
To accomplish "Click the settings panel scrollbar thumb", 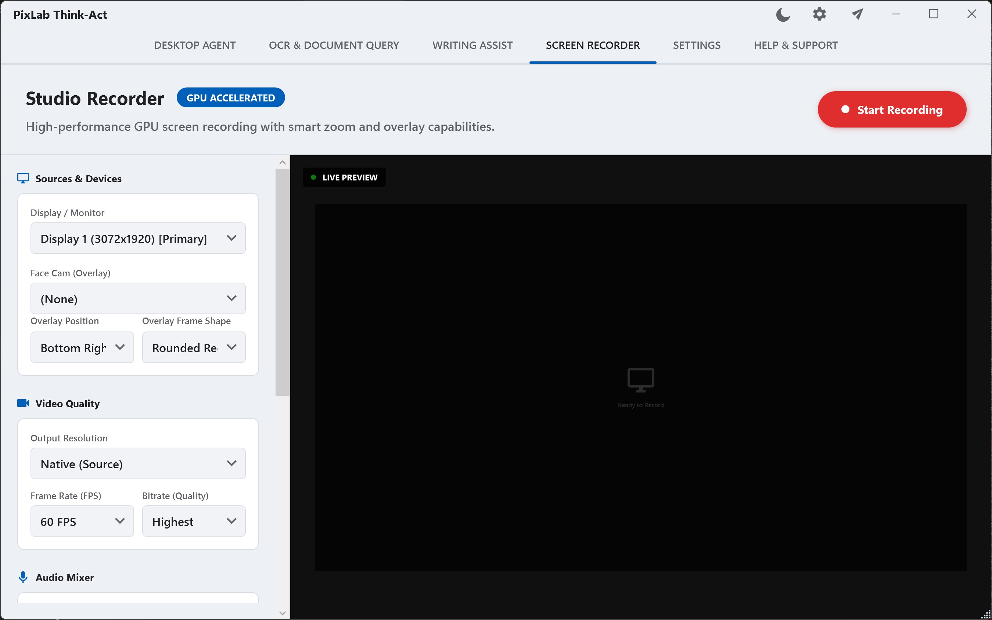I will click(283, 283).
